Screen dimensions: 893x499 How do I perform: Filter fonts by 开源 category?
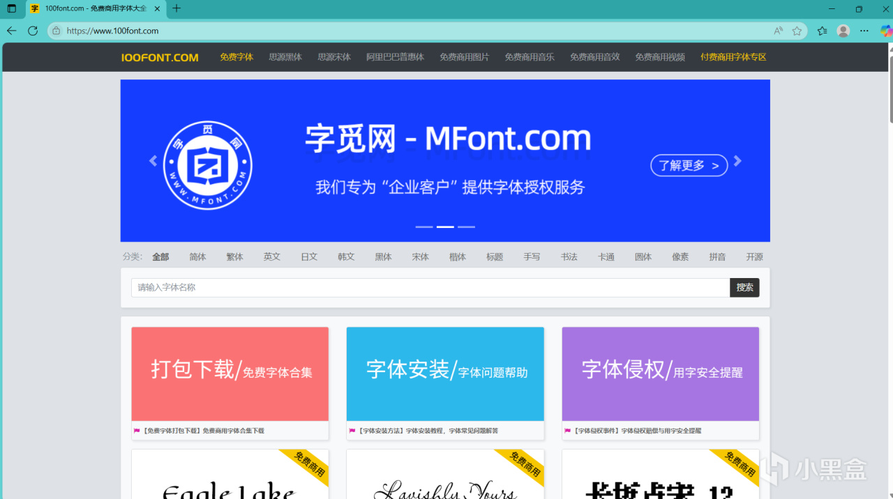point(755,256)
